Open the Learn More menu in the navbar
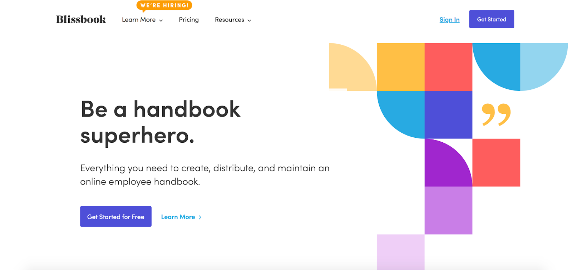 point(139,20)
